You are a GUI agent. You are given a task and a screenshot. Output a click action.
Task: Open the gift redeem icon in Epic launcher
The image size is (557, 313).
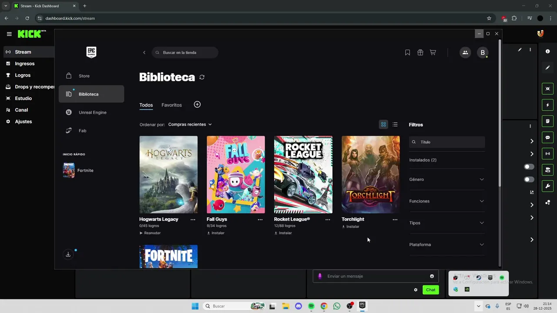tap(420, 53)
